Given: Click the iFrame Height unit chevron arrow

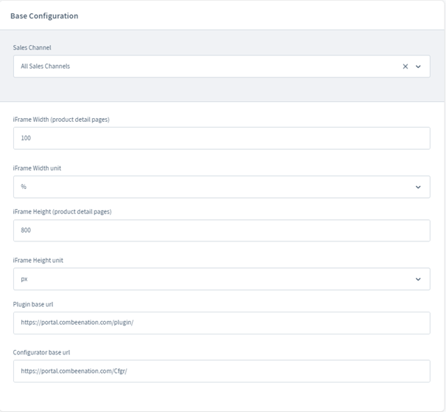Looking at the screenshot, I should click(418, 279).
